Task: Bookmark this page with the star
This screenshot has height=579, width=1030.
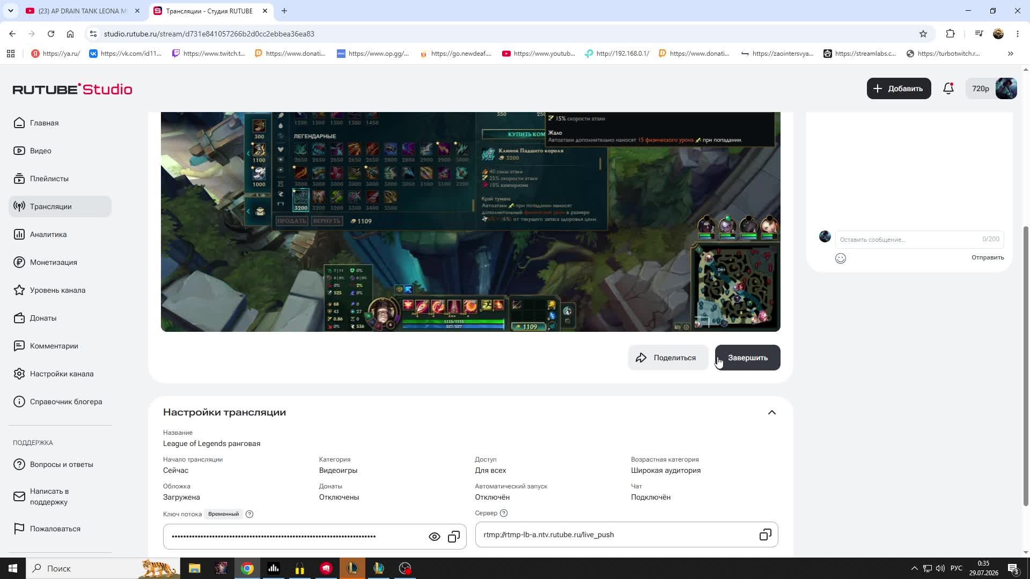Action: click(x=923, y=34)
